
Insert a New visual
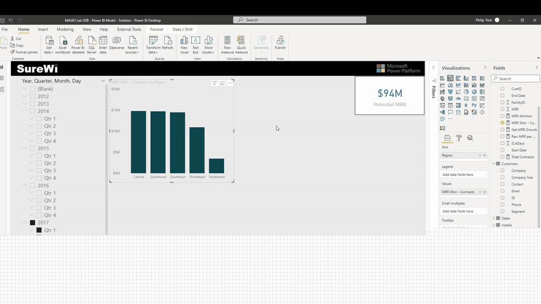tap(184, 45)
